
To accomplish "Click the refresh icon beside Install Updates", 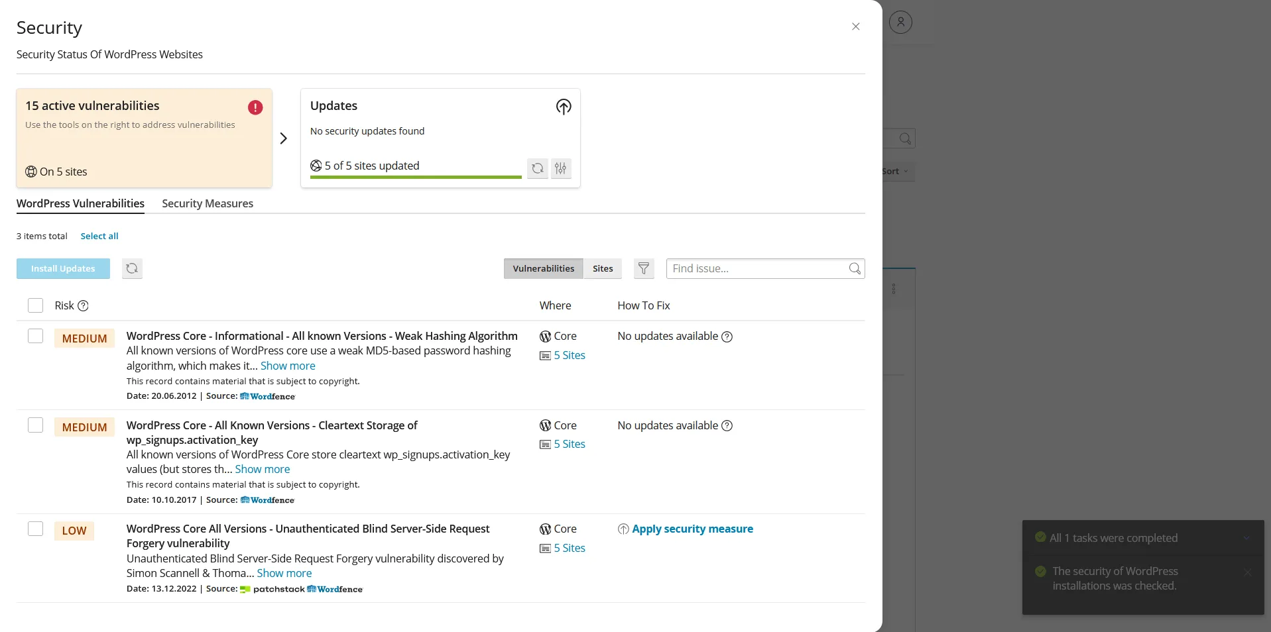I will pyautogui.click(x=132, y=268).
